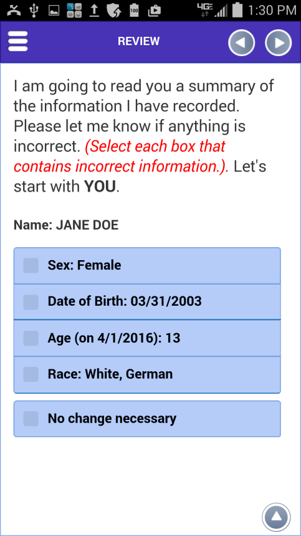Tap the scroll-to-top triangle button

click(x=277, y=517)
